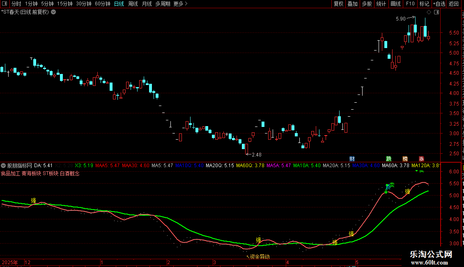Toggle the right side panel icon
The height and width of the screenshot is (267, 464).
pyautogui.click(x=436, y=12)
